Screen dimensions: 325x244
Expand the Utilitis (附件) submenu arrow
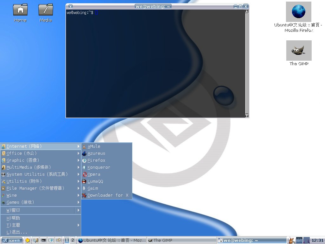pos(78,181)
